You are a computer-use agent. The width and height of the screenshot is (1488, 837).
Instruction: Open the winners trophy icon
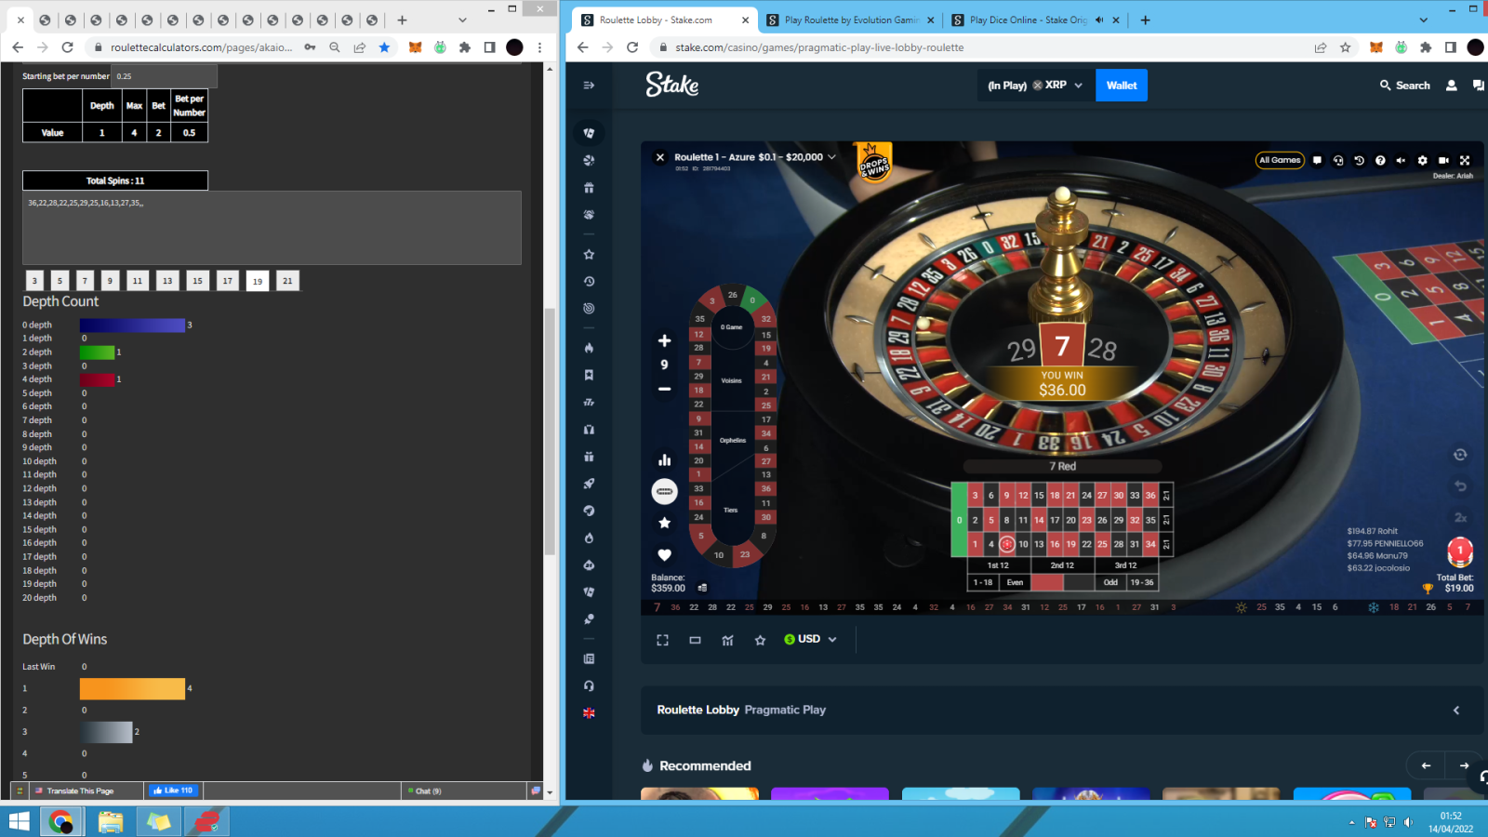point(1428,589)
